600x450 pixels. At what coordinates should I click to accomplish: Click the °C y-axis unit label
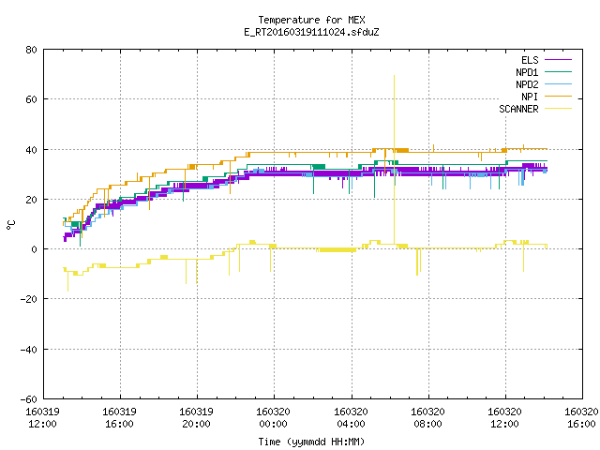pos(10,225)
